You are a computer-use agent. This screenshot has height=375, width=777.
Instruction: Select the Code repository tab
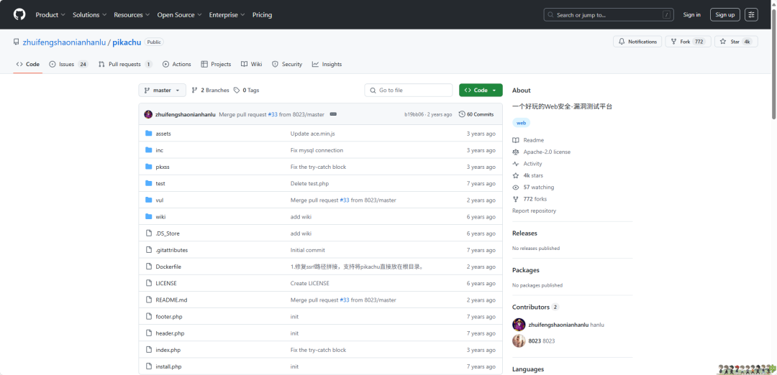[28, 65]
